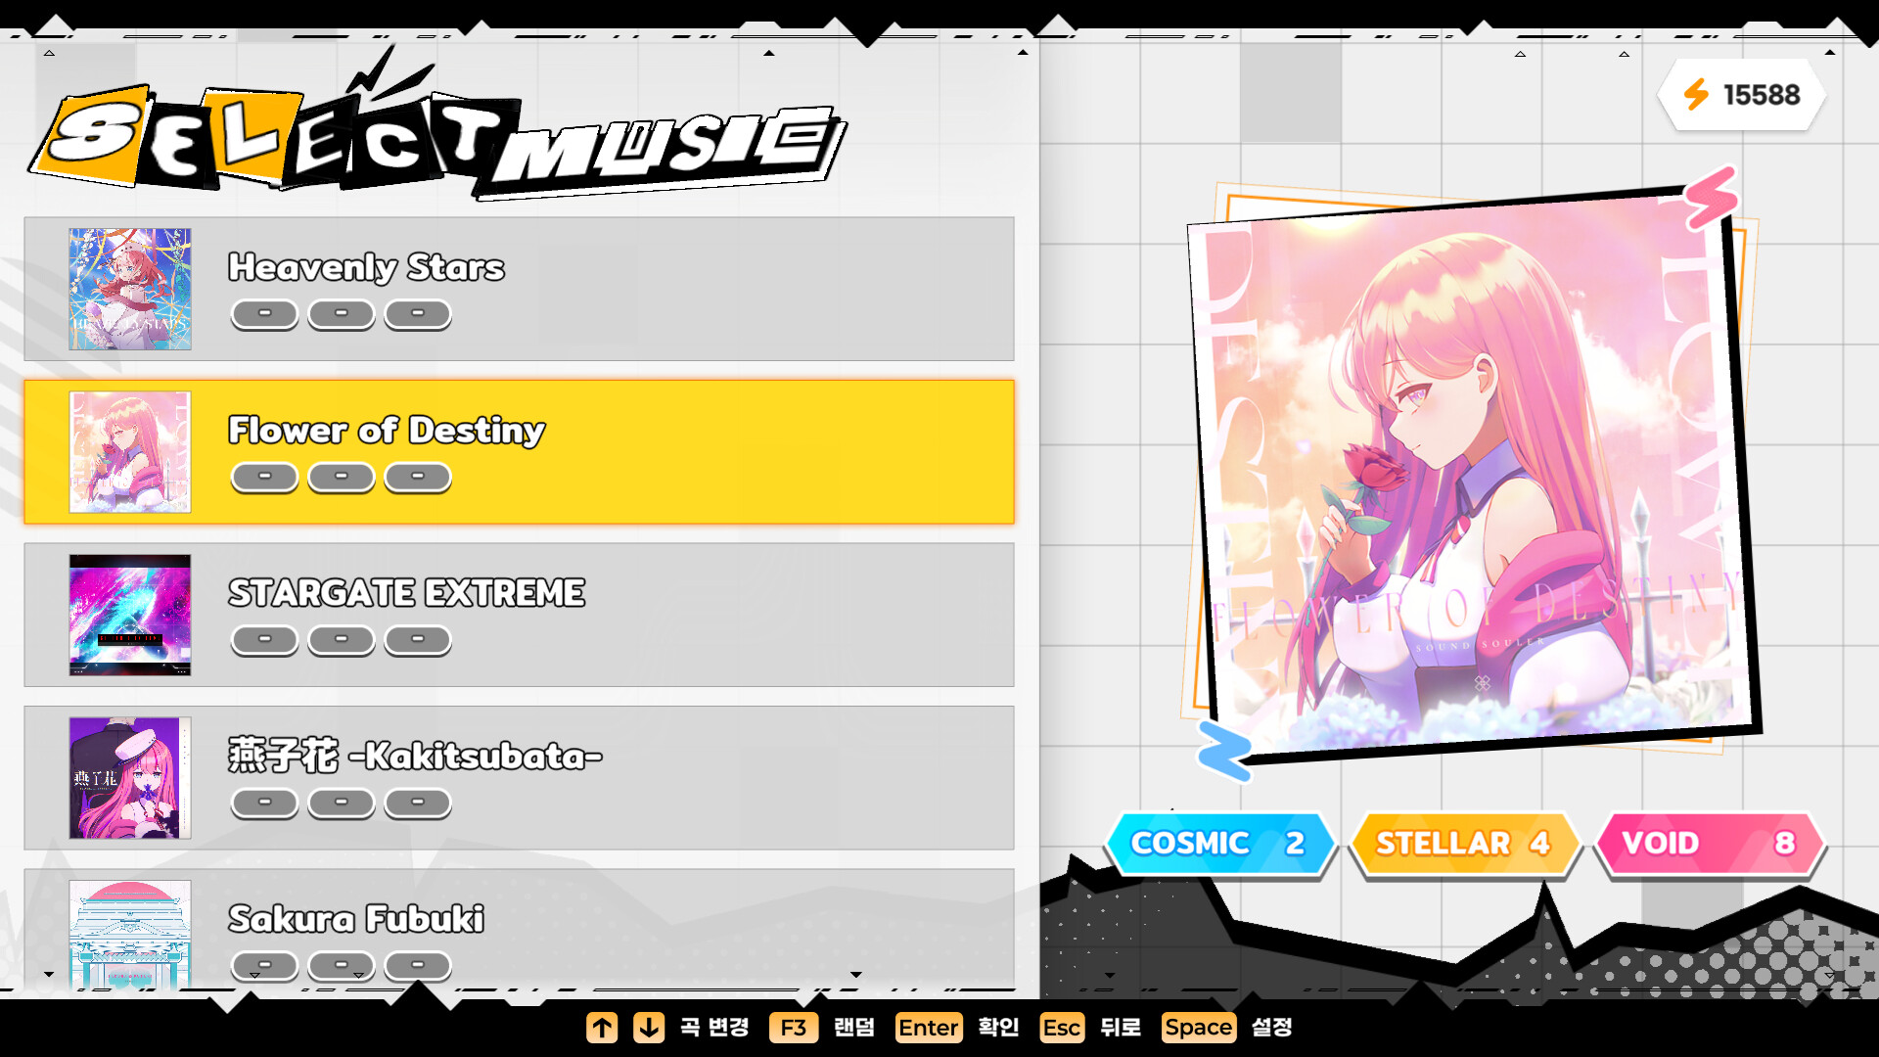Viewport: 1879px width, 1057px height.
Task: Click the lightning bolt 15588 points badge
Action: pyautogui.click(x=1742, y=95)
